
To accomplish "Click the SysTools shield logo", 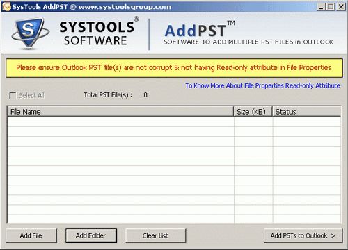I will coord(30,33).
